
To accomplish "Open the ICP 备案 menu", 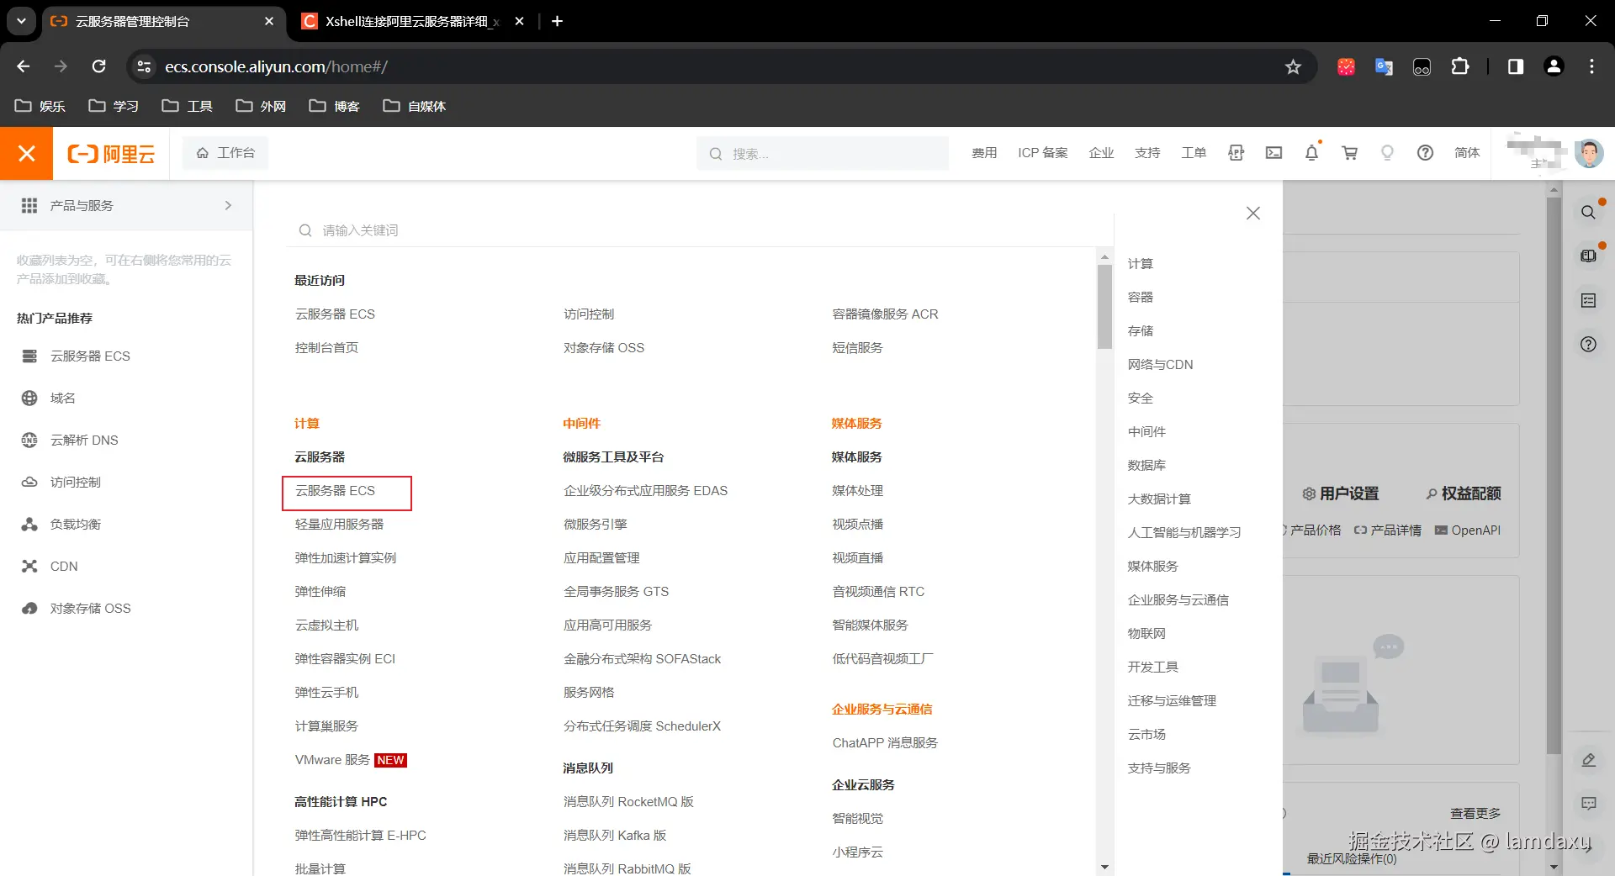I will [1043, 153].
